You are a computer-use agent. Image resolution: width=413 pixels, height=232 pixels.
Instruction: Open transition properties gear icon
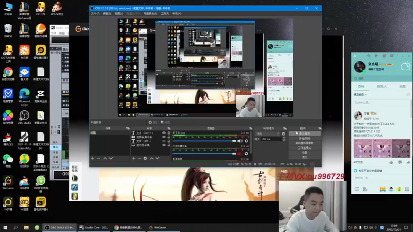point(283,134)
